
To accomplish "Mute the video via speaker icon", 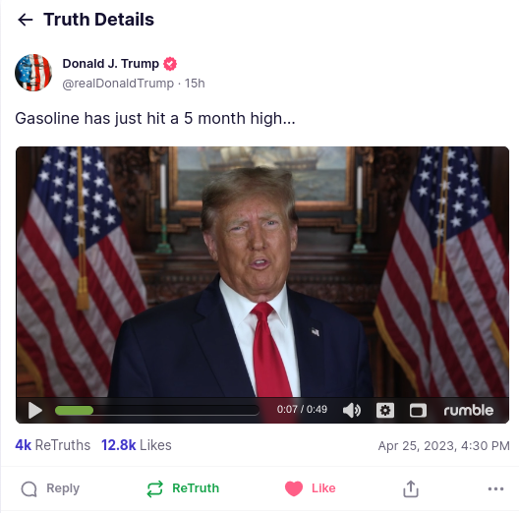I will (x=352, y=411).
